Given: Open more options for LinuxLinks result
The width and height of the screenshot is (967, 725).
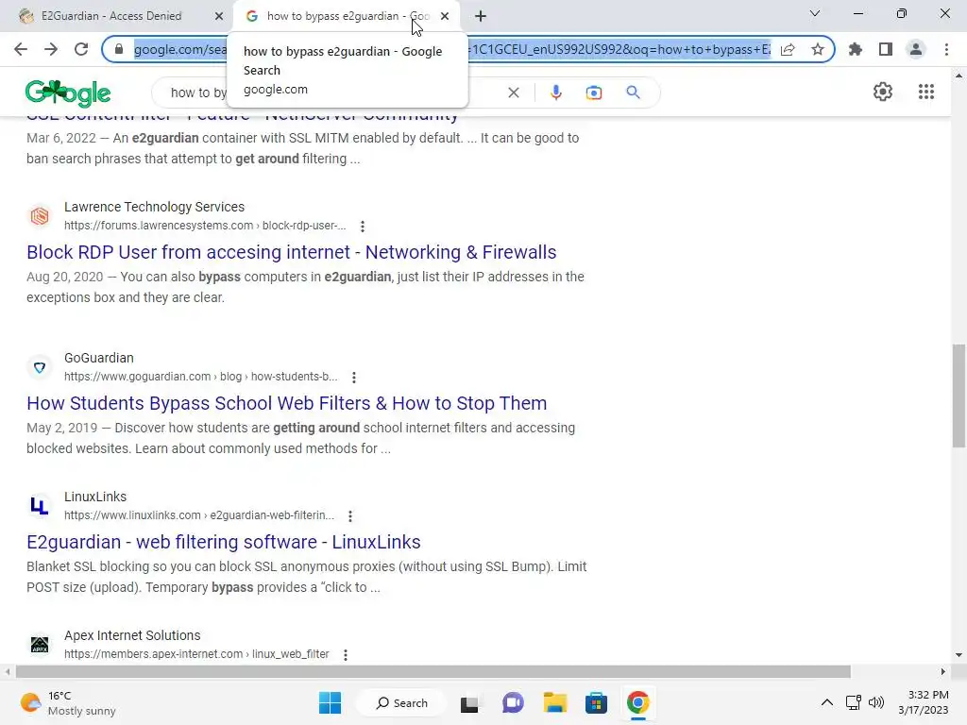Looking at the screenshot, I should (350, 516).
